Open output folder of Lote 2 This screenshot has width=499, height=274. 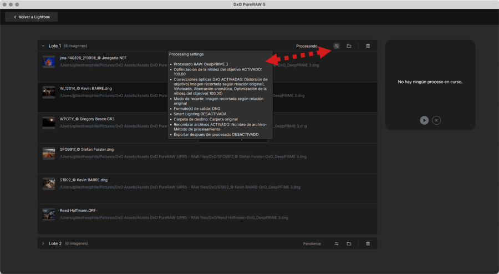(349, 243)
